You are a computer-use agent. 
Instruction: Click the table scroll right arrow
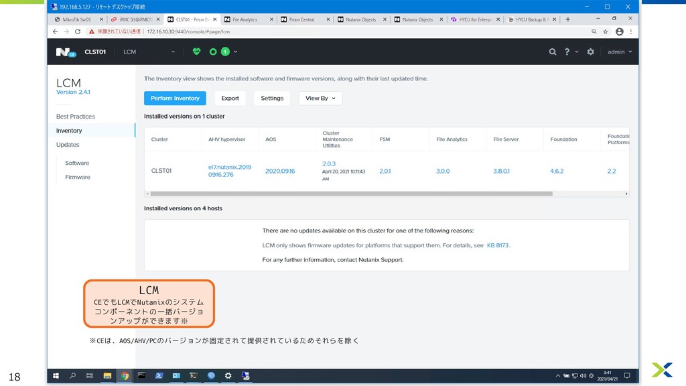626,194
